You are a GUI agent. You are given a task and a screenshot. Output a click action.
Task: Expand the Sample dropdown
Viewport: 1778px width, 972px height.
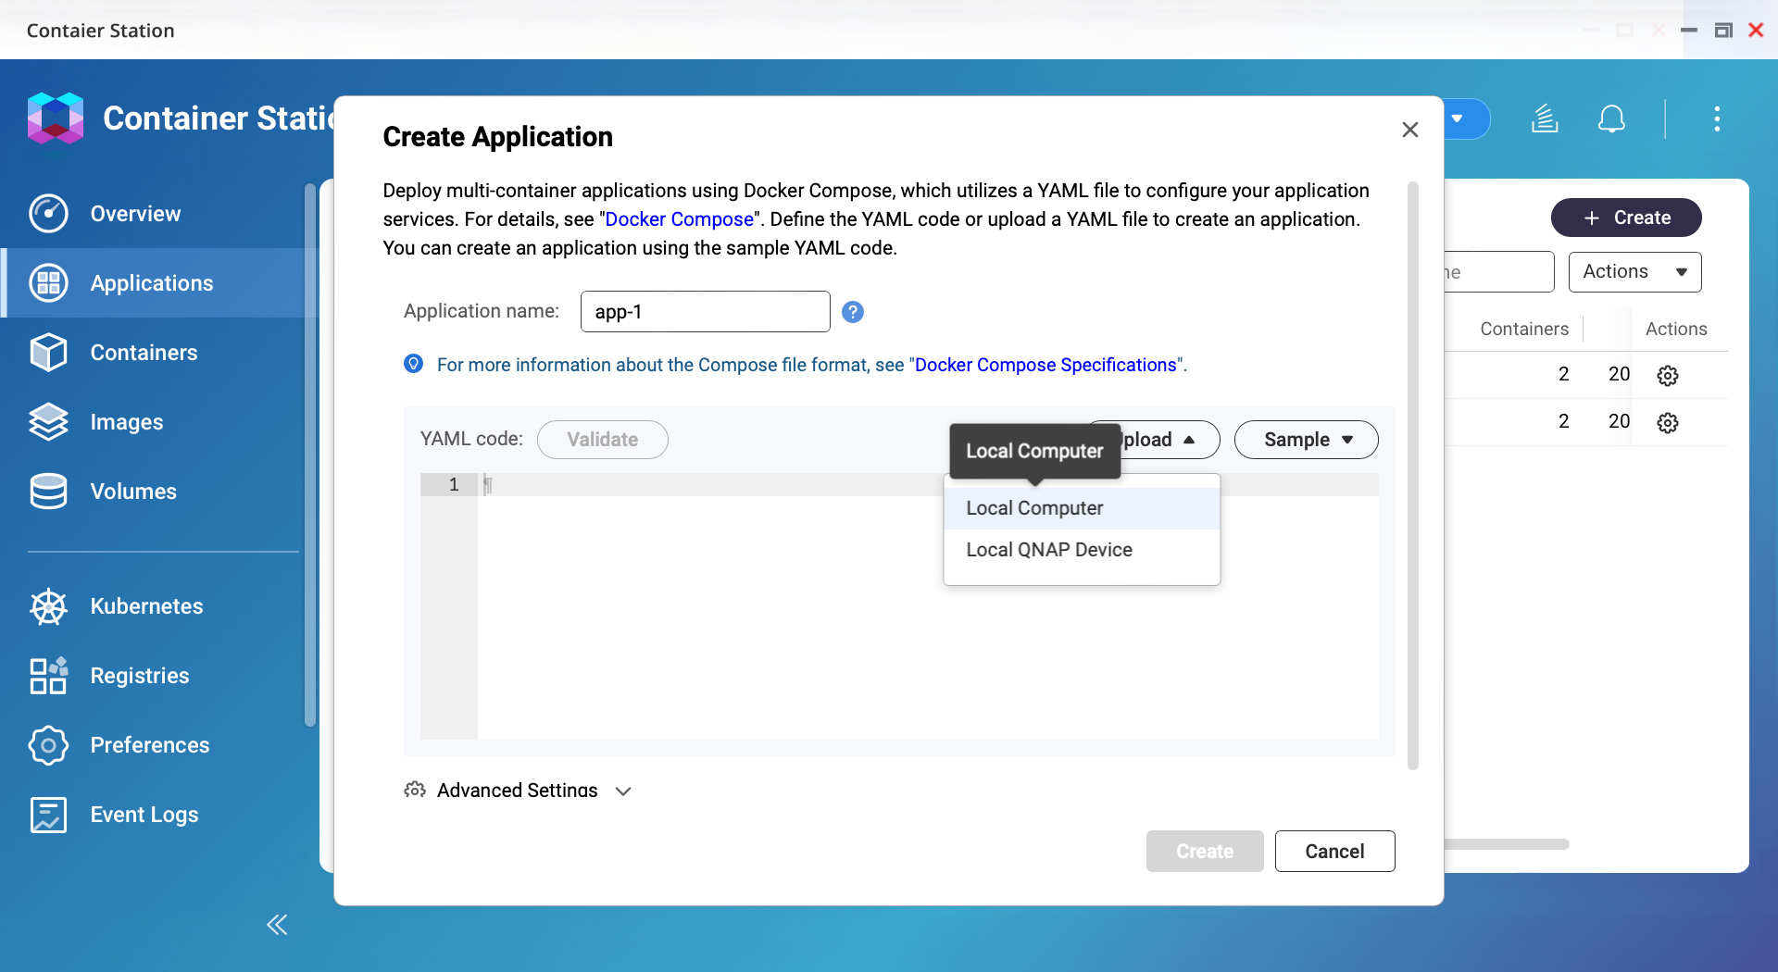(1306, 440)
